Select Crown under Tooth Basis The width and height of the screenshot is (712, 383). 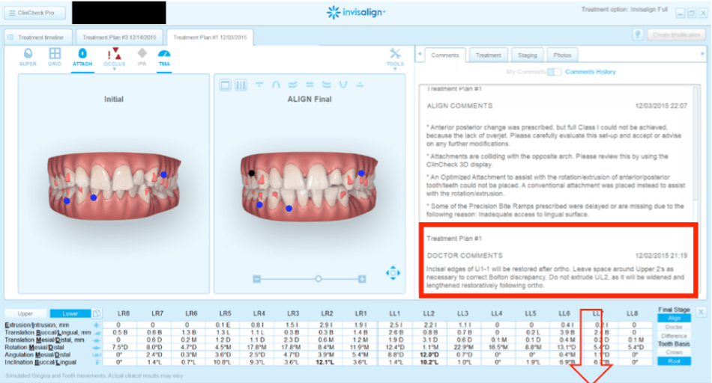(674, 352)
